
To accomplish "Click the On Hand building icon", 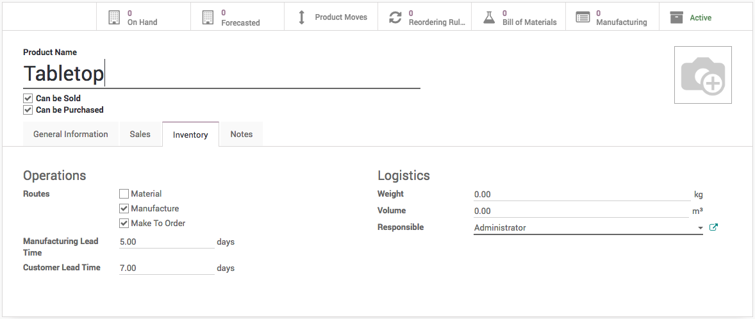I will [114, 17].
